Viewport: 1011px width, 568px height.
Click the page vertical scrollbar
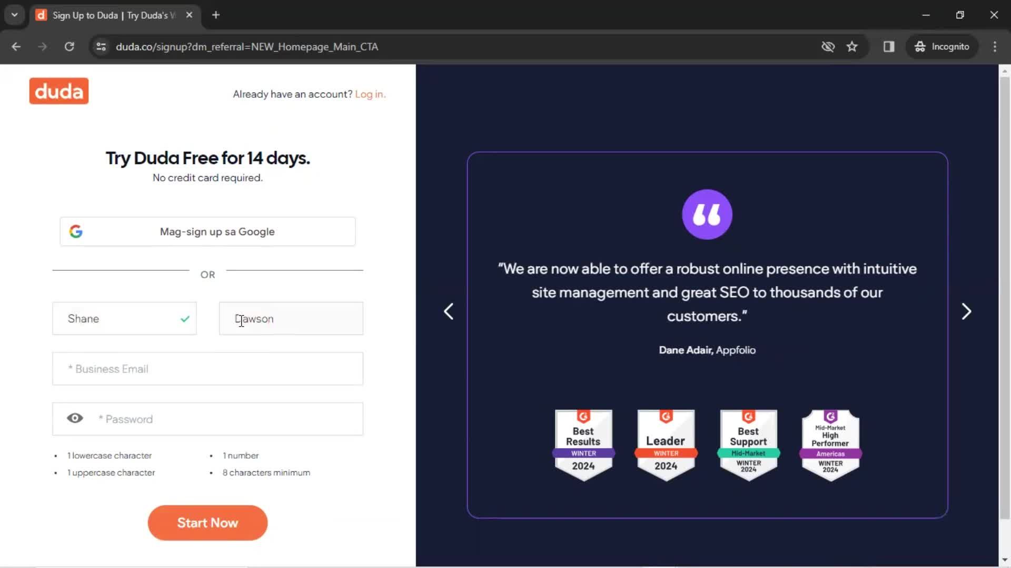(x=1005, y=297)
